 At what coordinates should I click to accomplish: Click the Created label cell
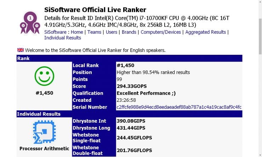(94, 100)
